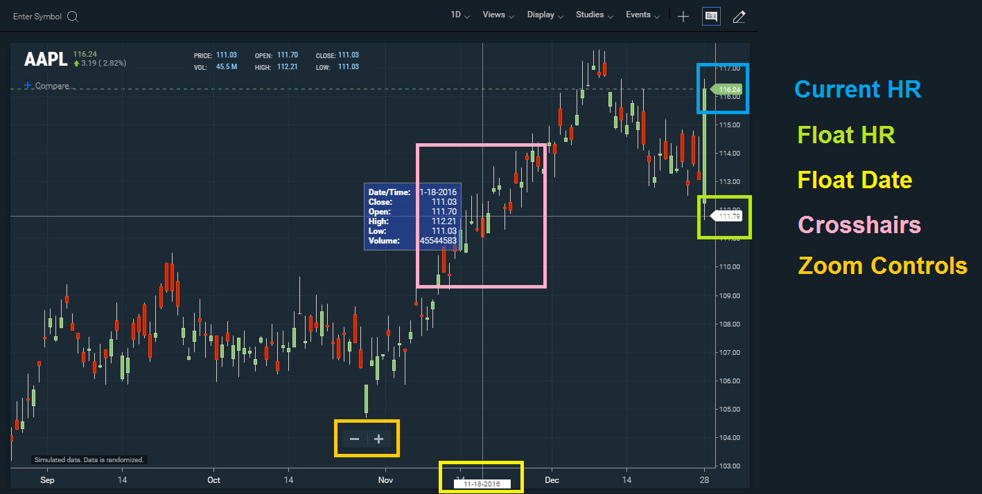
Task: Expand the Display dropdown menu
Action: [545, 15]
